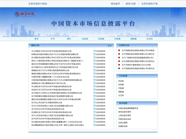
Task: Click the 交易所公告 panel heading
Action: (x=124, y=45)
